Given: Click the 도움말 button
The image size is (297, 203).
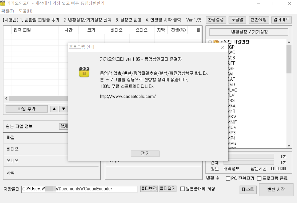Looking at the screenshot, I should 237,20.
